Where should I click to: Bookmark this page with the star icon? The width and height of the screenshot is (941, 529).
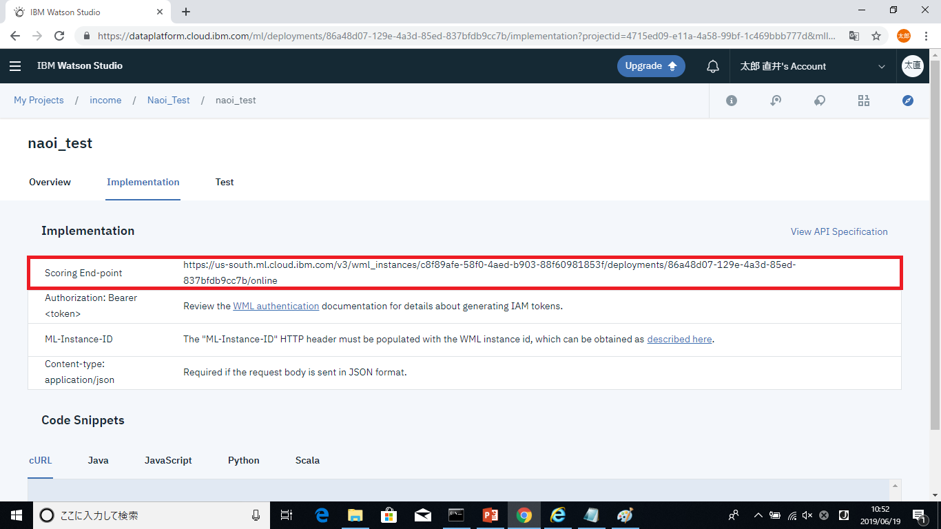pos(876,36)
